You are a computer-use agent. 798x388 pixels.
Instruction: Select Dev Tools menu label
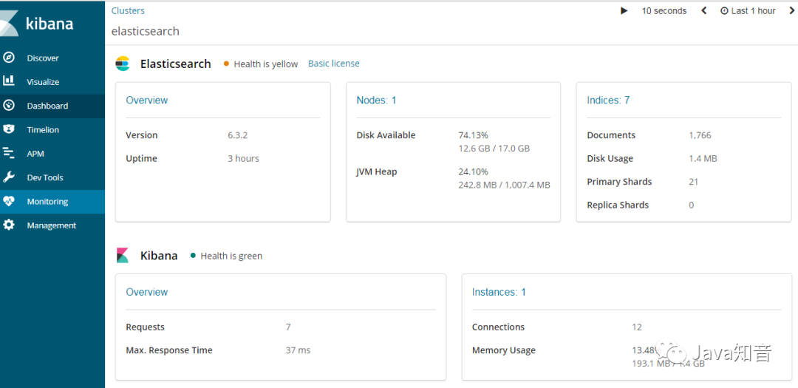[45, 177]
